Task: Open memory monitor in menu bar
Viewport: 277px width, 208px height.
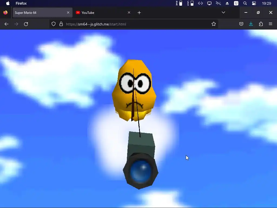Action: pos(179,3)
